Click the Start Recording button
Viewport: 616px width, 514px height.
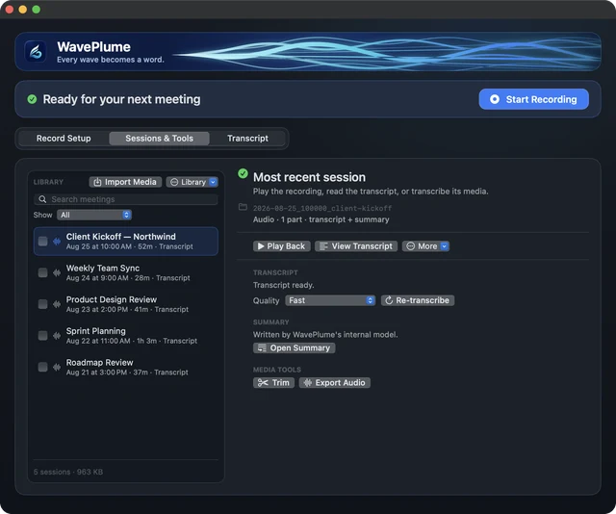(x=533, y=99)
